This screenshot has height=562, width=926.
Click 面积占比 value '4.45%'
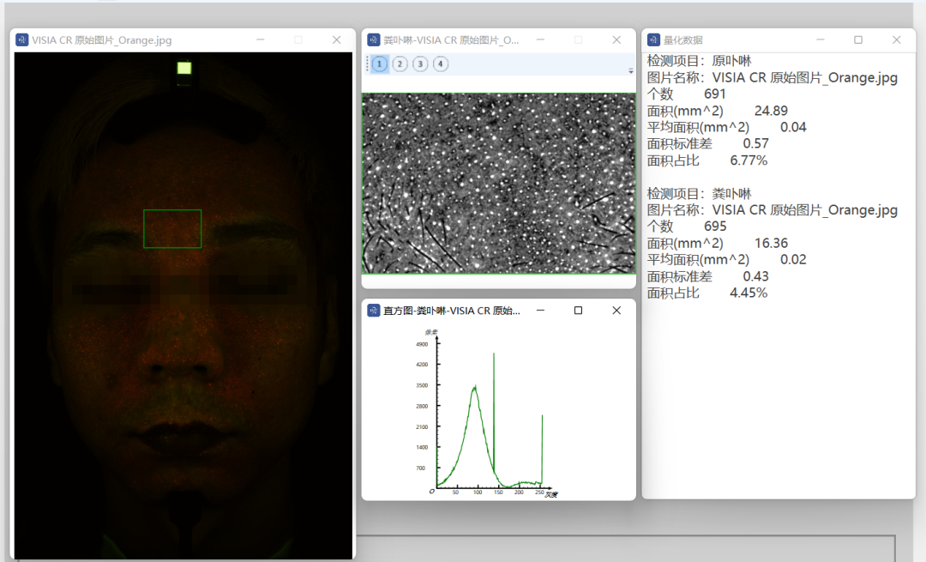click(x=749, y=293)
